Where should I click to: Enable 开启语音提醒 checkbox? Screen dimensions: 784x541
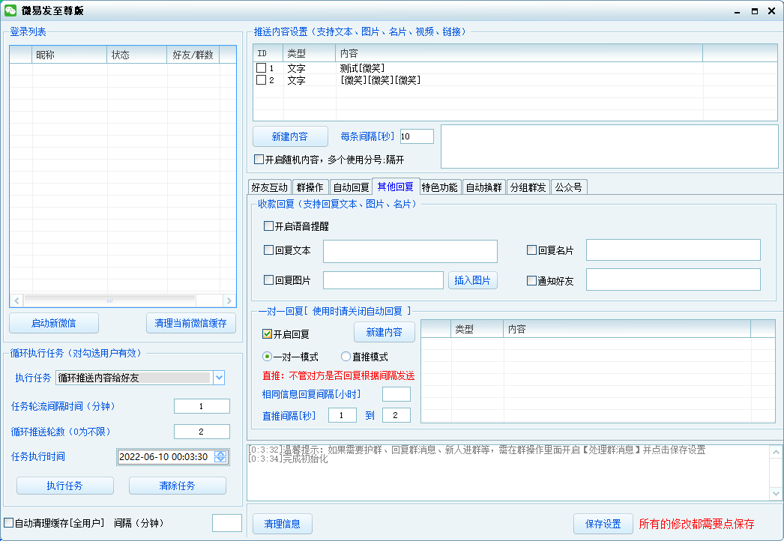coord(269,226)
